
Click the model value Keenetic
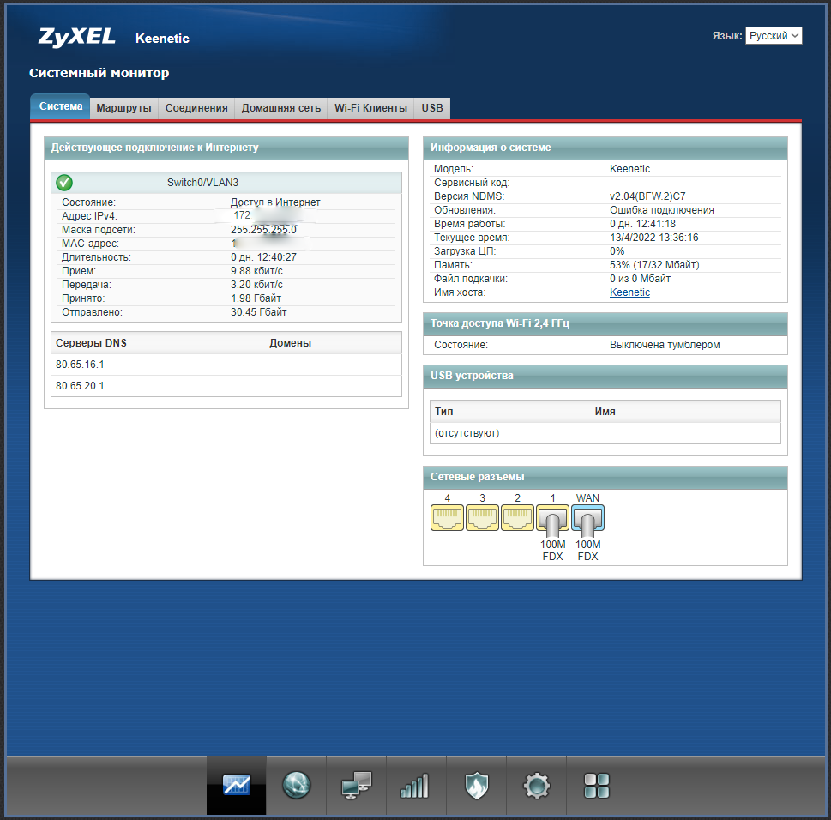(x=629, y=169)
